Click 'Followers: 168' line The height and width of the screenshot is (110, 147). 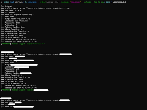coord(12,69)
